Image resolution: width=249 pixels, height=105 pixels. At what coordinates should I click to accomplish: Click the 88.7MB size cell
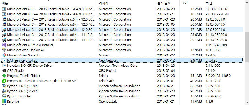pyautogui.click(x=196, y=86)
